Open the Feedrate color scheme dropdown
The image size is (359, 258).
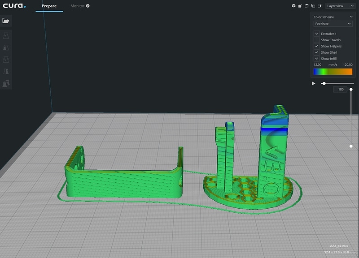(x=333, y=24)
